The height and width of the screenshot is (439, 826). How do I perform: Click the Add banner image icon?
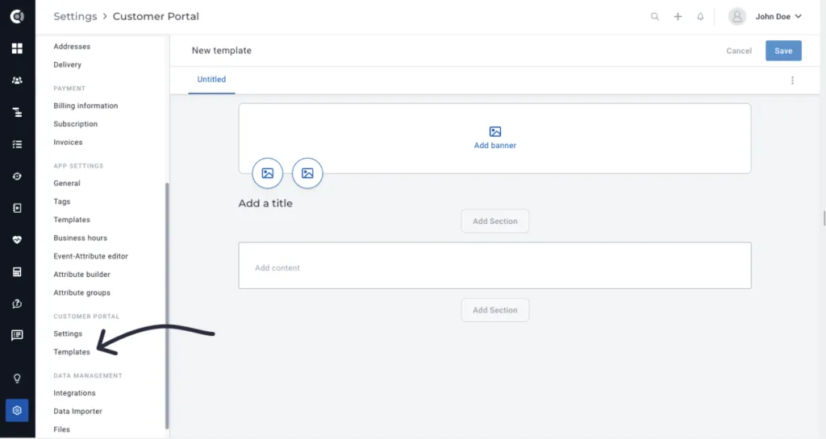(x=495, y=131)
